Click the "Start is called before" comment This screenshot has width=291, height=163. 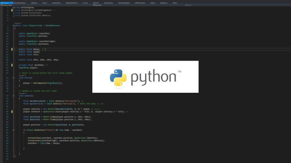click(x=45, y=73)
